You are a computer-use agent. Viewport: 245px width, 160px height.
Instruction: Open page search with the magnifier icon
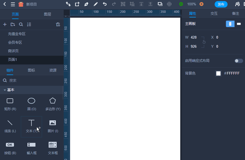[21, 24]
